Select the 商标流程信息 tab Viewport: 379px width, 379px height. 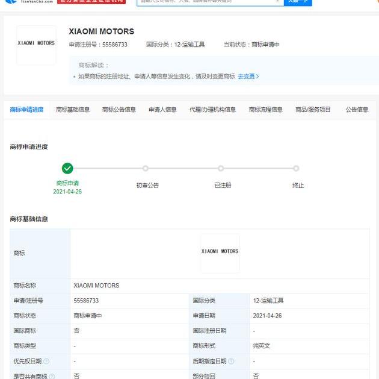click(266, 110)
